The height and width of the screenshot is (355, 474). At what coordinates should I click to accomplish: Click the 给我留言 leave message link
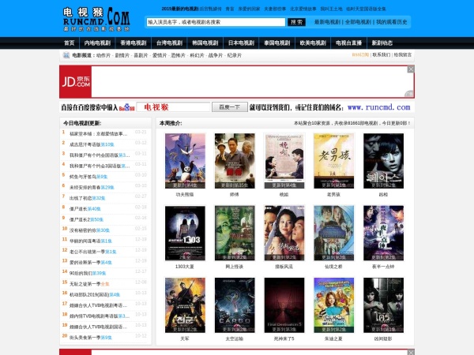coord(403,54)
